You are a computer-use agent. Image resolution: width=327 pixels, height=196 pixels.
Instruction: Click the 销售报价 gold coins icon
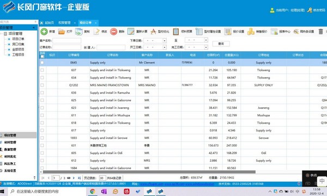[x=251, y=32]
